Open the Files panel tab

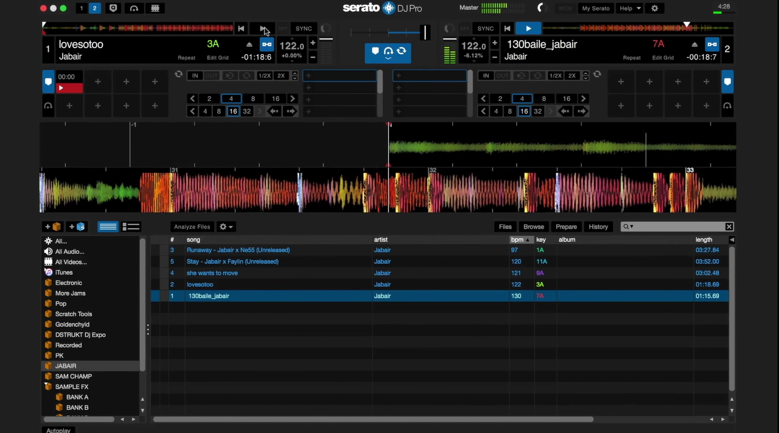tap(505, 227)
